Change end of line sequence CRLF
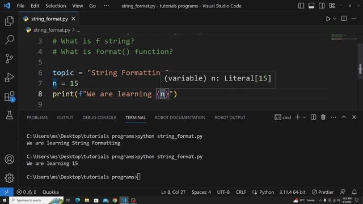Screen dimensions: 363x204 (240, 192)
